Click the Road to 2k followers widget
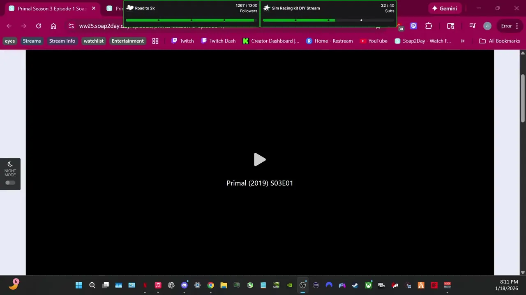This screenshot has width=526, height=295. tap(191, 13)
